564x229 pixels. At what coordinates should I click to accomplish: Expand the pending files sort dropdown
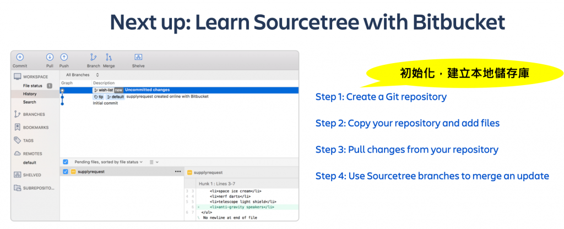click(109, 162)
